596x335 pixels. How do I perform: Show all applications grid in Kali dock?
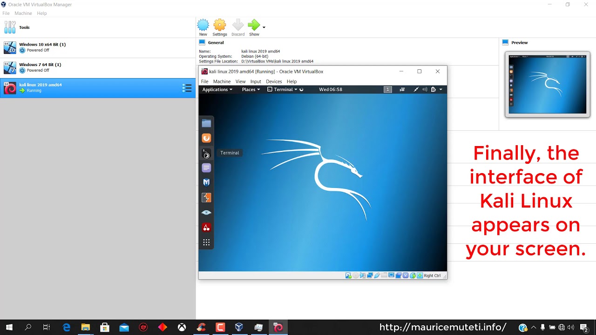tap(206, 242)
